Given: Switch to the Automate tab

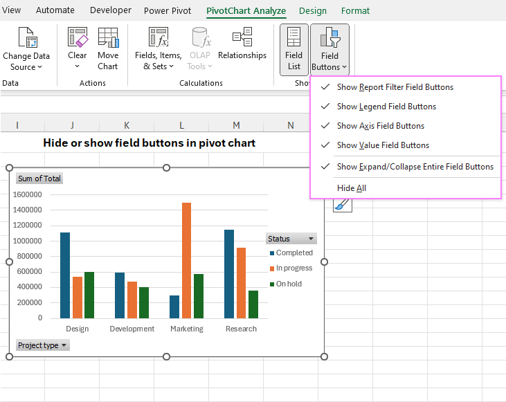Looking at the screenshot, I should pos(55,10).
